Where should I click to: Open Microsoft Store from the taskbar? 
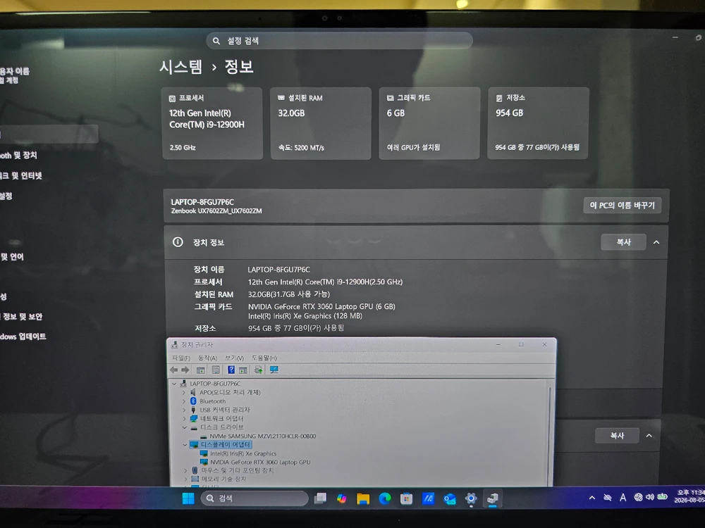(407, 498)
